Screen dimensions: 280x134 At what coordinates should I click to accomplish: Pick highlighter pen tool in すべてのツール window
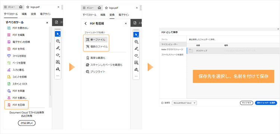click(57, 48)
